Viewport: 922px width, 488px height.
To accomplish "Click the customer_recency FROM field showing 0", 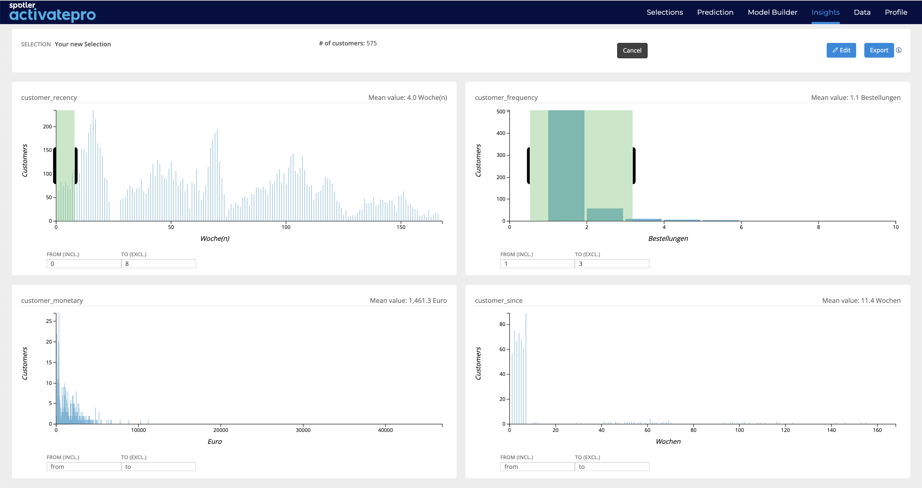I will [x=84, y=263].
